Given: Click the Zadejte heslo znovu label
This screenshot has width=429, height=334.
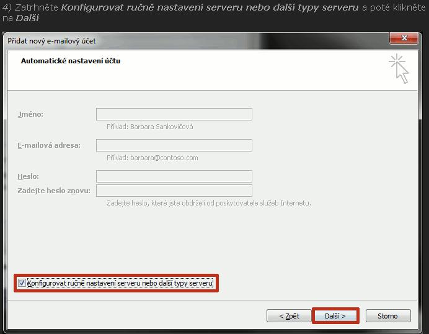Looking at the screenshot, I should (x=55, y=190).
